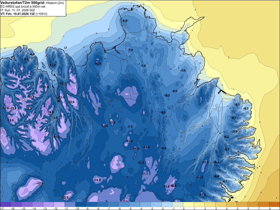Select the -11.8 temperature reading
Image resolution: width=280 pixels, height=210 pixels.
(166, 186)
